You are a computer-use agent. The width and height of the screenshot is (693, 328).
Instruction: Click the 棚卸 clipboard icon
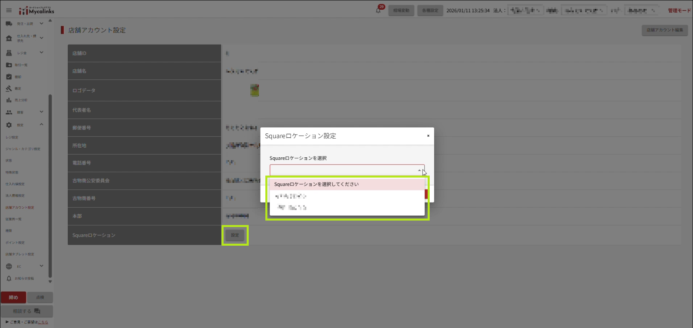9,77
